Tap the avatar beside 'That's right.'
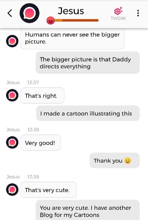The height and width of the screenshot is (222, 148). [x=12, y=95]
